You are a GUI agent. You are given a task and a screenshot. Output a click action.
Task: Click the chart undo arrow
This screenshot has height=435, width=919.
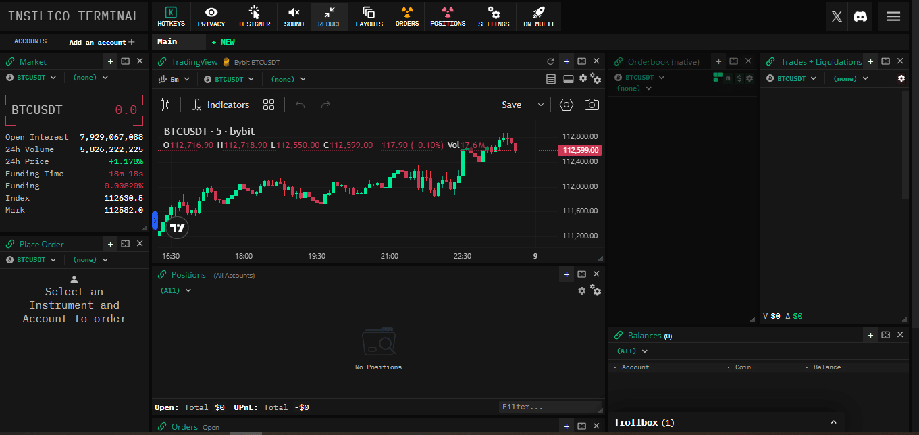pyautogui.click(x=300, y=105)
